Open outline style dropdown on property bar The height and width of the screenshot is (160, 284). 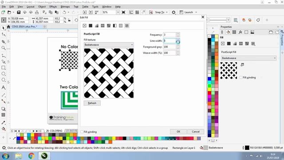[x=229, y=20]
